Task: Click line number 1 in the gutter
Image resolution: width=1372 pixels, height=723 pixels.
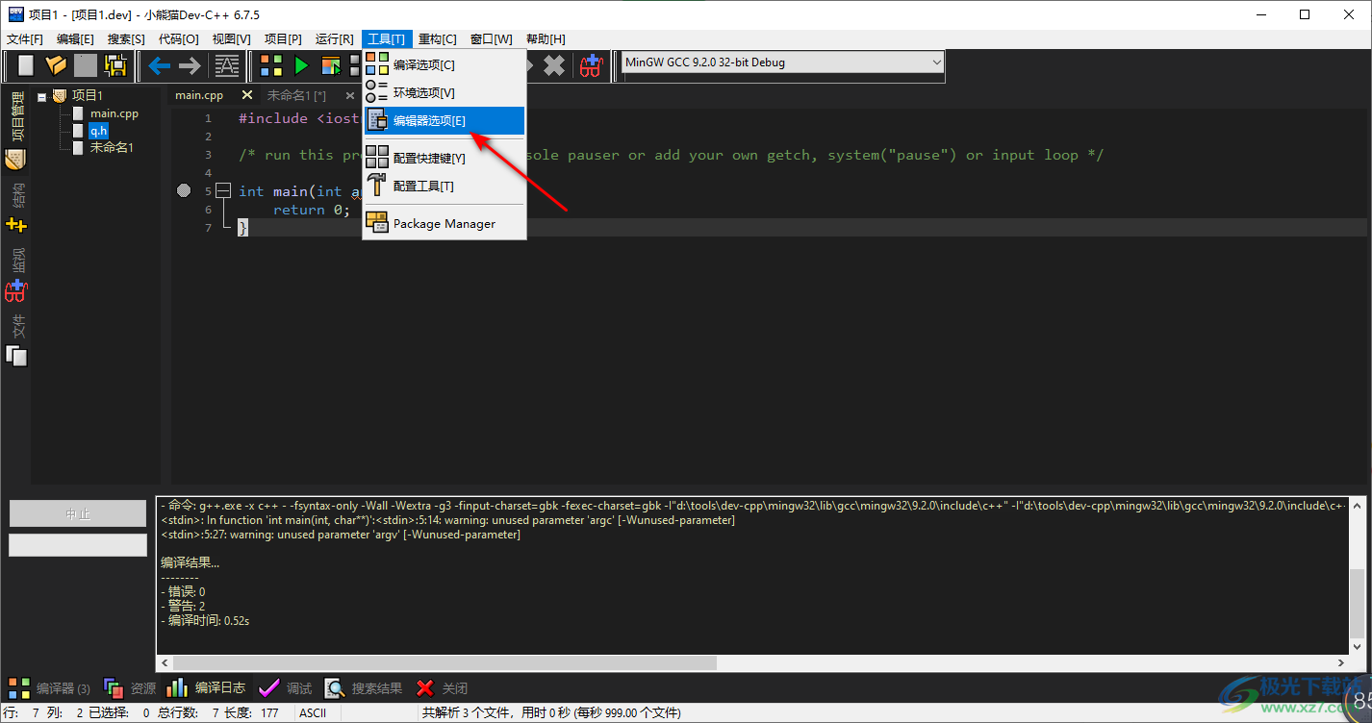Action: [x=208, y=118]
